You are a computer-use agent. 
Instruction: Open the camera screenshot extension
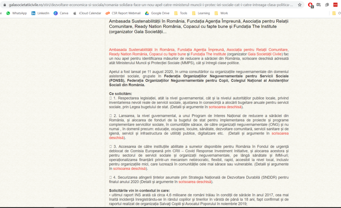point(319,5)
